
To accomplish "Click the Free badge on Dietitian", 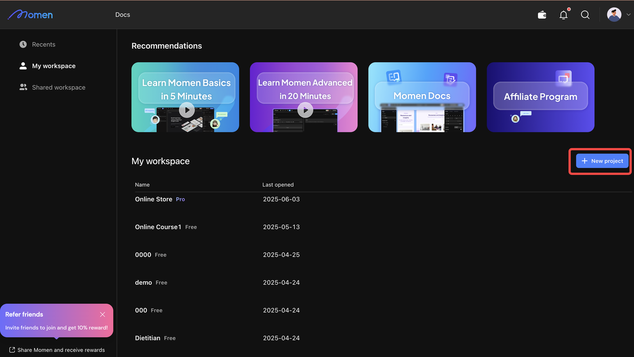I will click(170, 338).
